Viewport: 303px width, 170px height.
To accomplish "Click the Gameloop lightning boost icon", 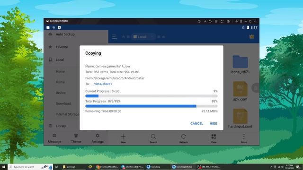I will click(x=205, y=21).
